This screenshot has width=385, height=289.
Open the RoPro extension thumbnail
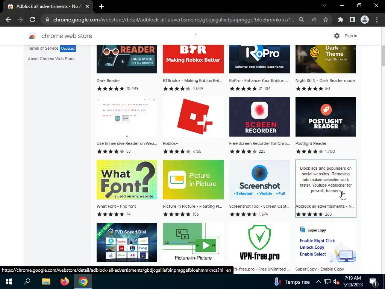(259, 59)
